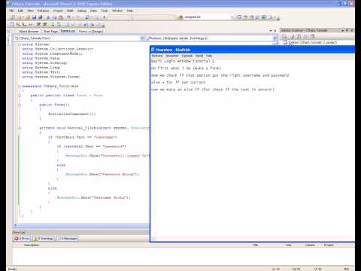Switch to the Form1.cs [Design] tab
This screenshot has width=361, height=271.
(91, 32)
